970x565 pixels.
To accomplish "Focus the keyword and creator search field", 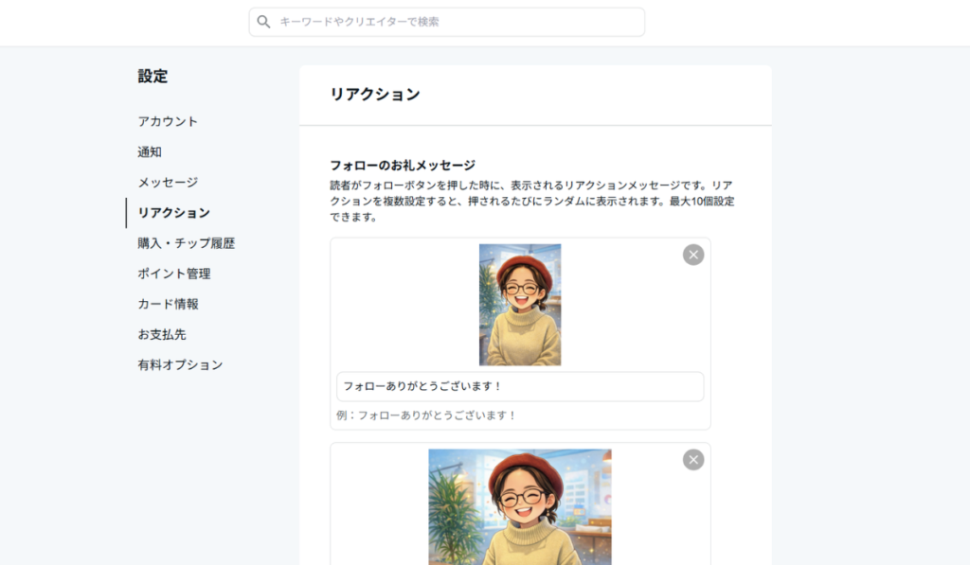I will tap(455, 22).
